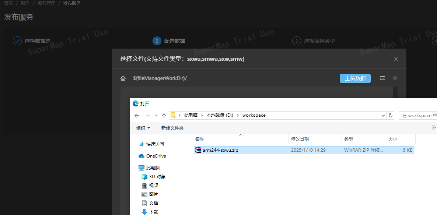Switch to grid view icon
Image resolution: width=437 pixels, height=215 pixels.
[x=395, y=78]
